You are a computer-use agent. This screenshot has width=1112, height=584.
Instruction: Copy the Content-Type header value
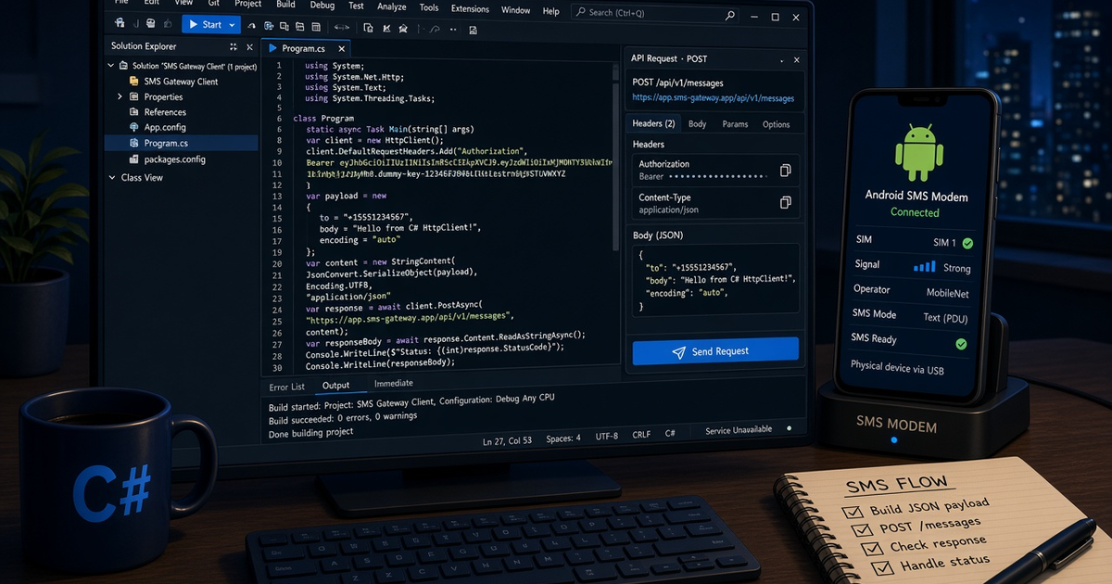click(x=785, y=202)
